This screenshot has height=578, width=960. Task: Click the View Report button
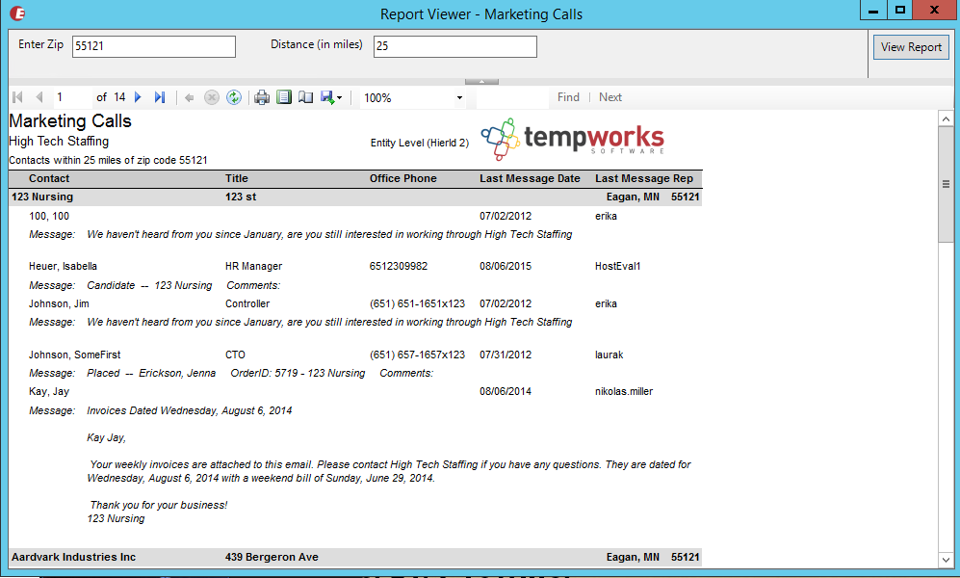point(911,47)
